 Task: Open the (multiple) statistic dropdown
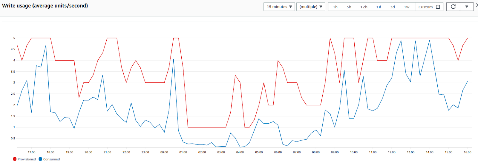point(311,7)
